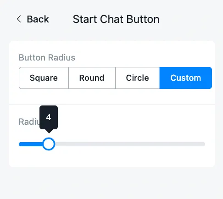Click the gray unfilled radius slider track
This screenshot has height=199, width=223.
coord(130,144)
